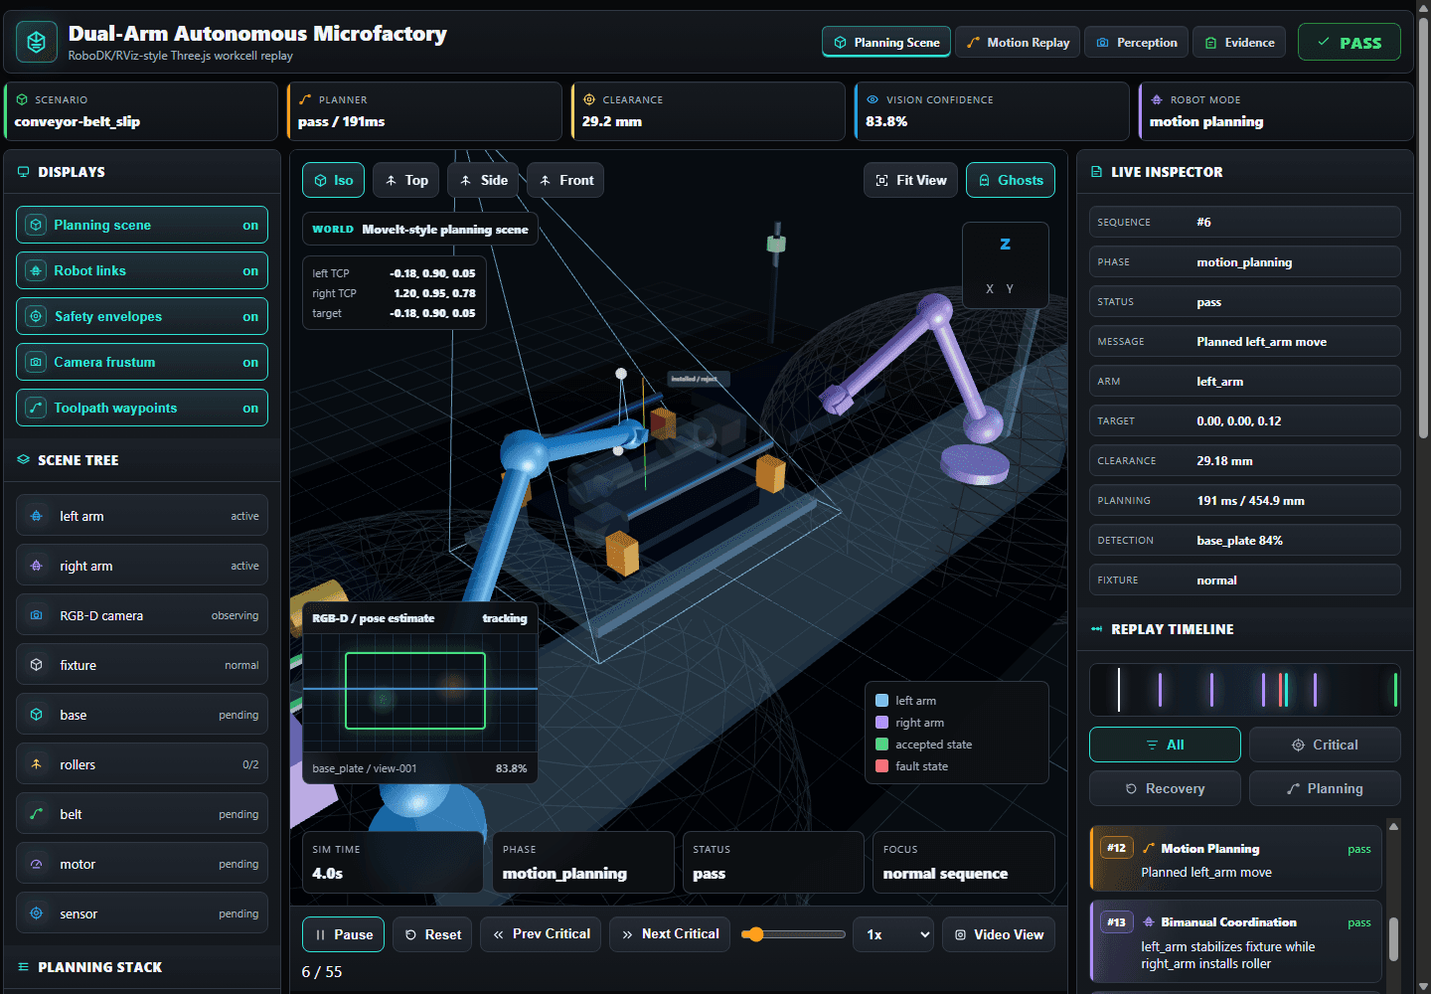Filter timeline by All events
This screenshot has height=994, width=1431.
(x=1165, y=745)
